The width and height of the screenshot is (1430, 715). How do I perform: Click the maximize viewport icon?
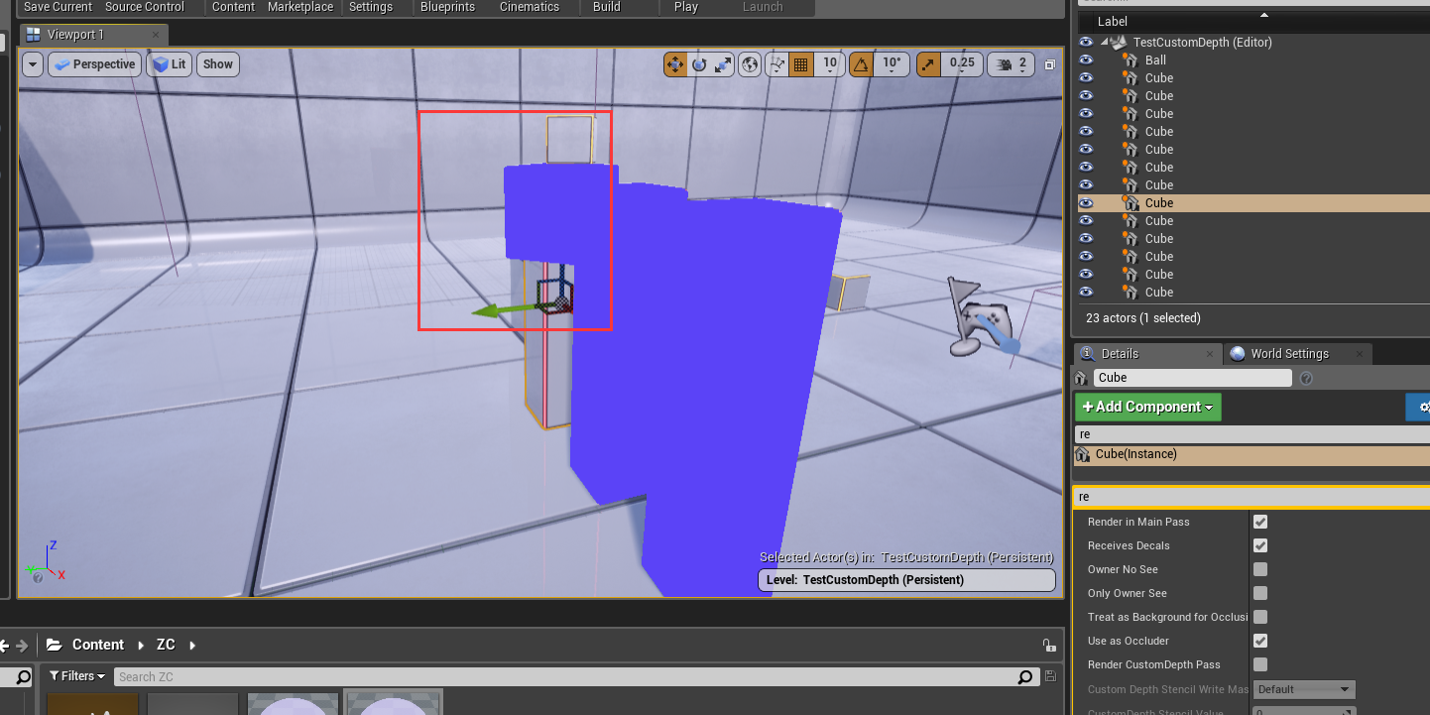(x=1049, y=63)
